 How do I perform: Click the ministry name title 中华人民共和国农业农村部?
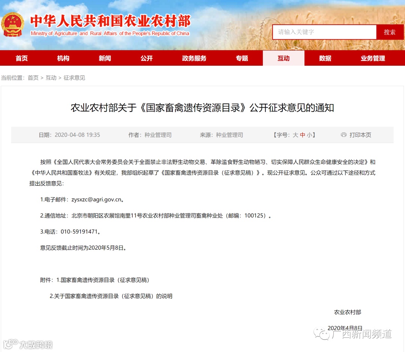[x=111, y=21]
